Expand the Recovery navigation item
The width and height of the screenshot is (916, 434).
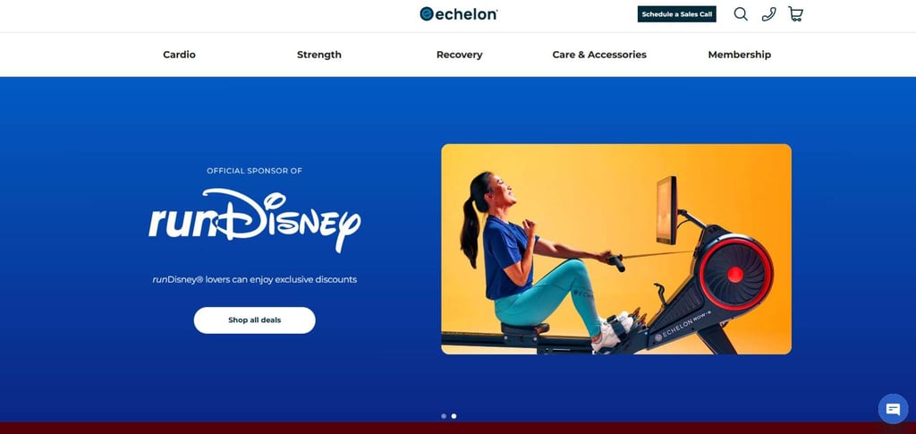point(459,55)
